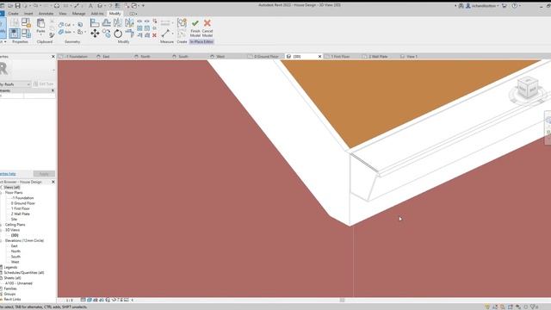
Task: Select the Move tool in Modify panel
Action: [x=95, y=34]
